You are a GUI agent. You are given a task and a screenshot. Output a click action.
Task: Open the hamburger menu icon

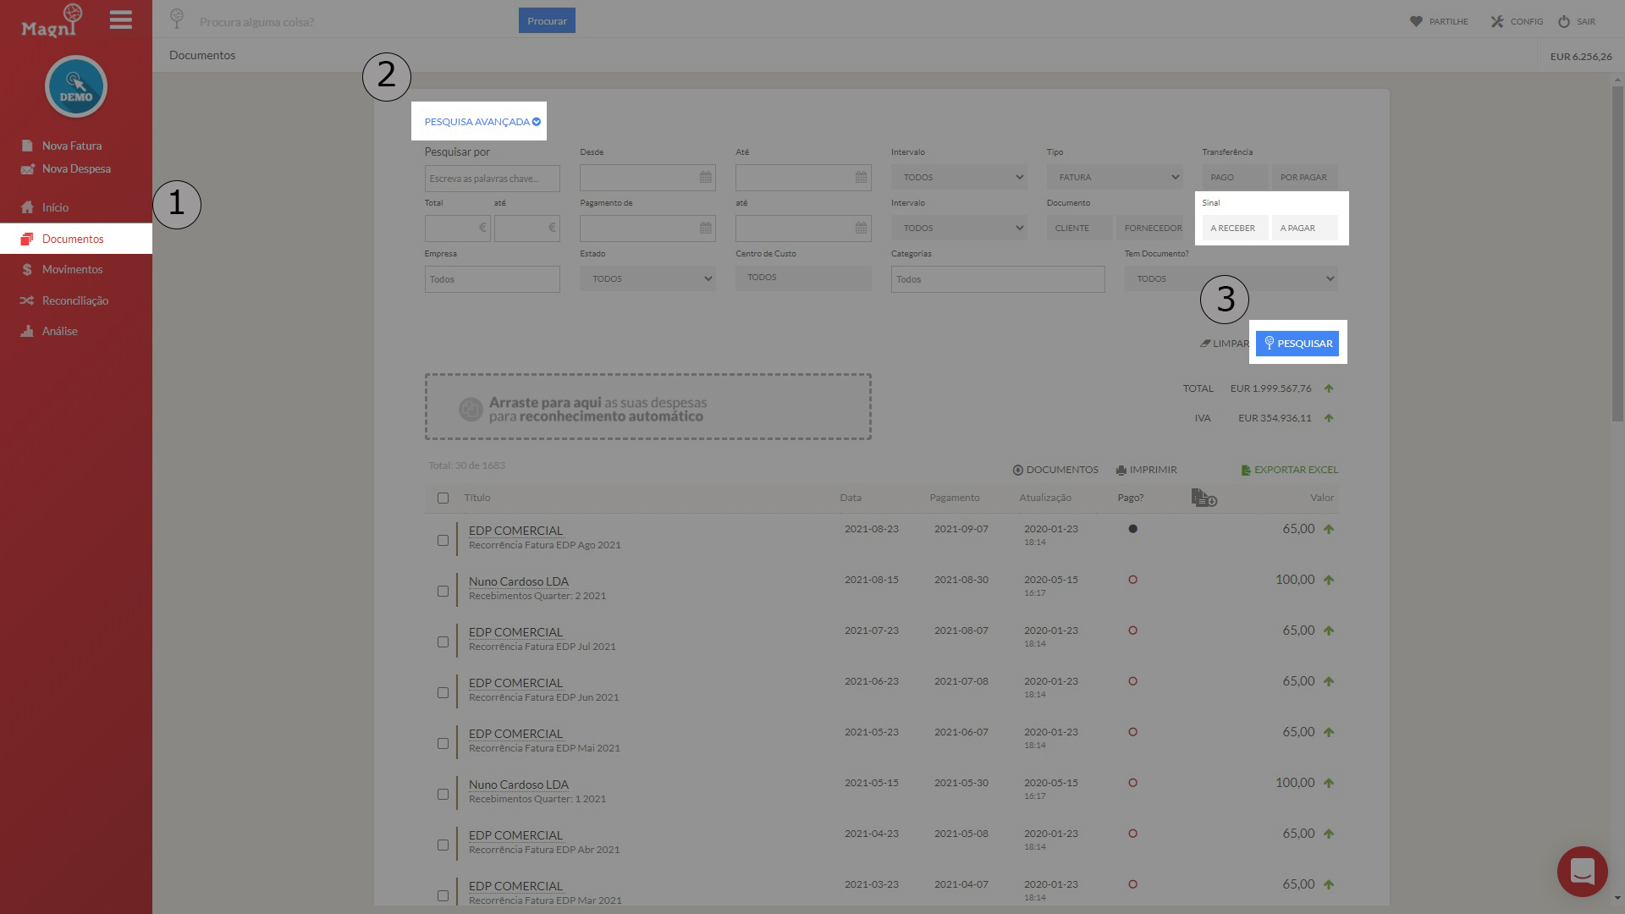tap(121, 20)
